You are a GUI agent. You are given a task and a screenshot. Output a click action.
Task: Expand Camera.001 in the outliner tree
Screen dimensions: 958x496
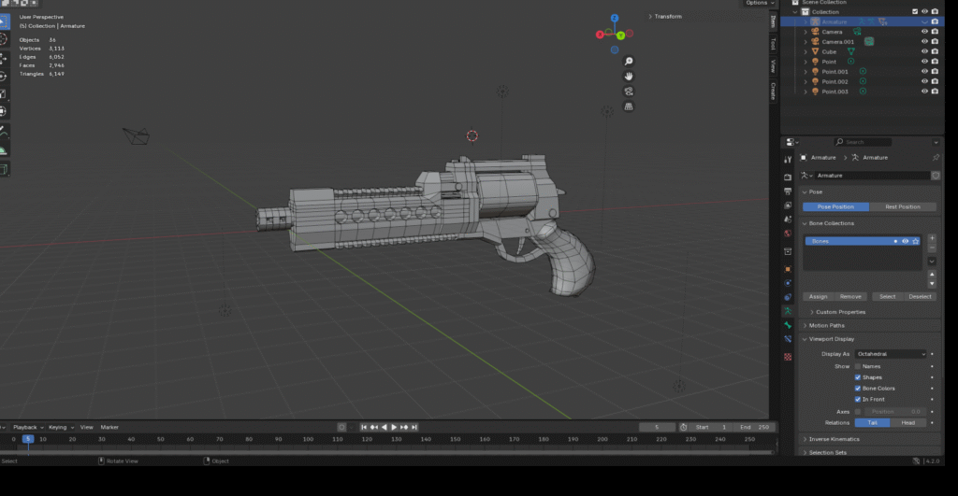click(806, 42)
